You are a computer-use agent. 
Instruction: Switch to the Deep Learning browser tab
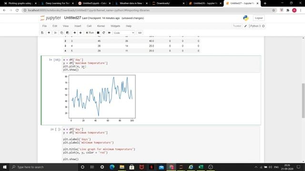57,3
